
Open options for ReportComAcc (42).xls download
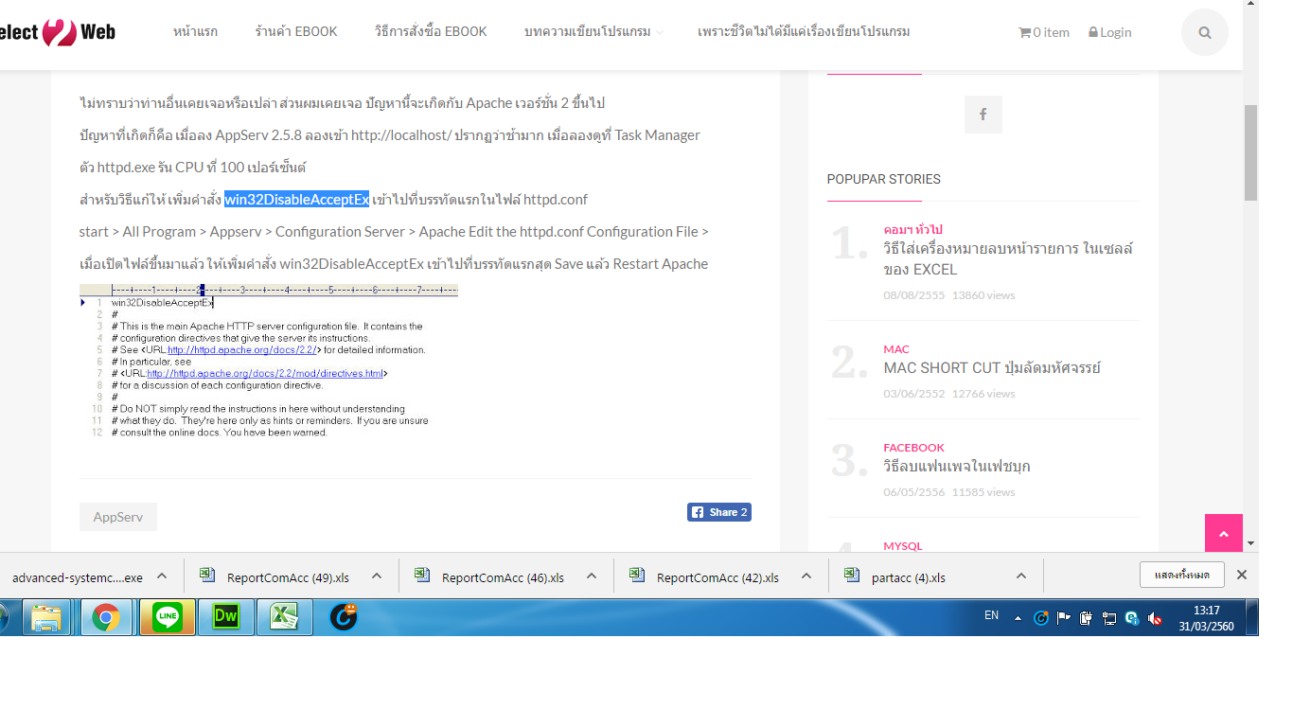click(x=806, y=576)
